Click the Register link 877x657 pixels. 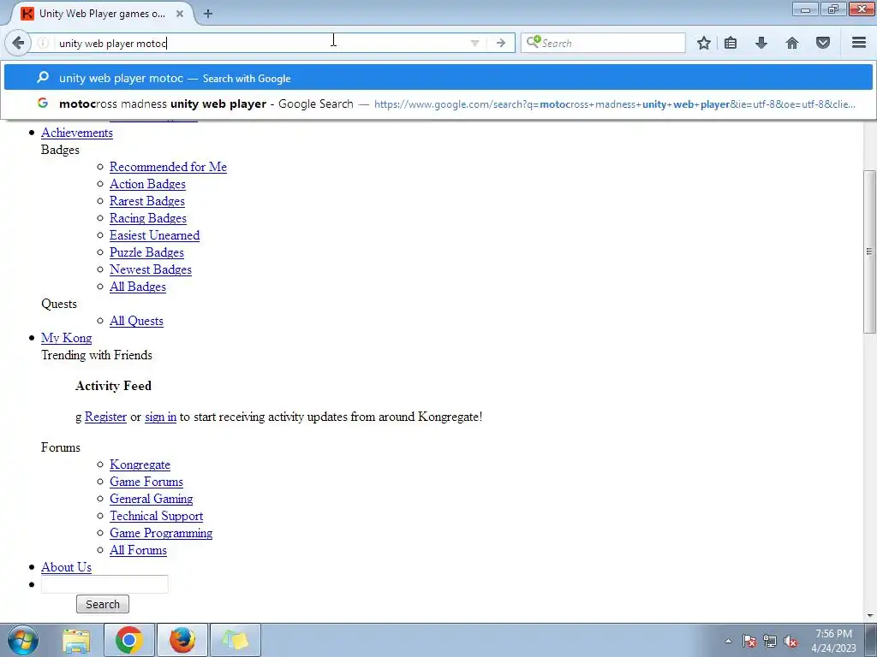click(105, 417)
